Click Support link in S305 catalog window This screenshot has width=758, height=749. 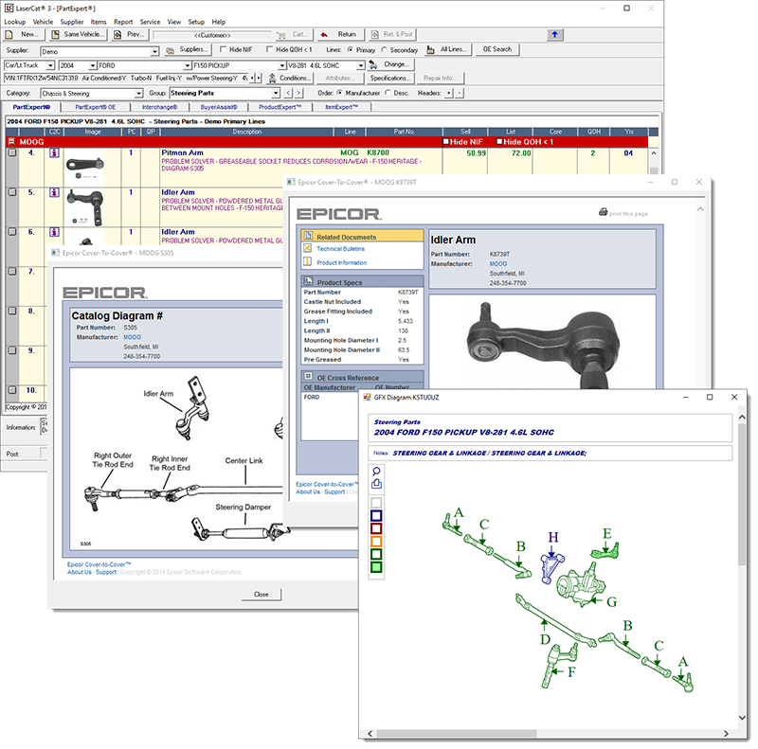[x=106, y=572]
